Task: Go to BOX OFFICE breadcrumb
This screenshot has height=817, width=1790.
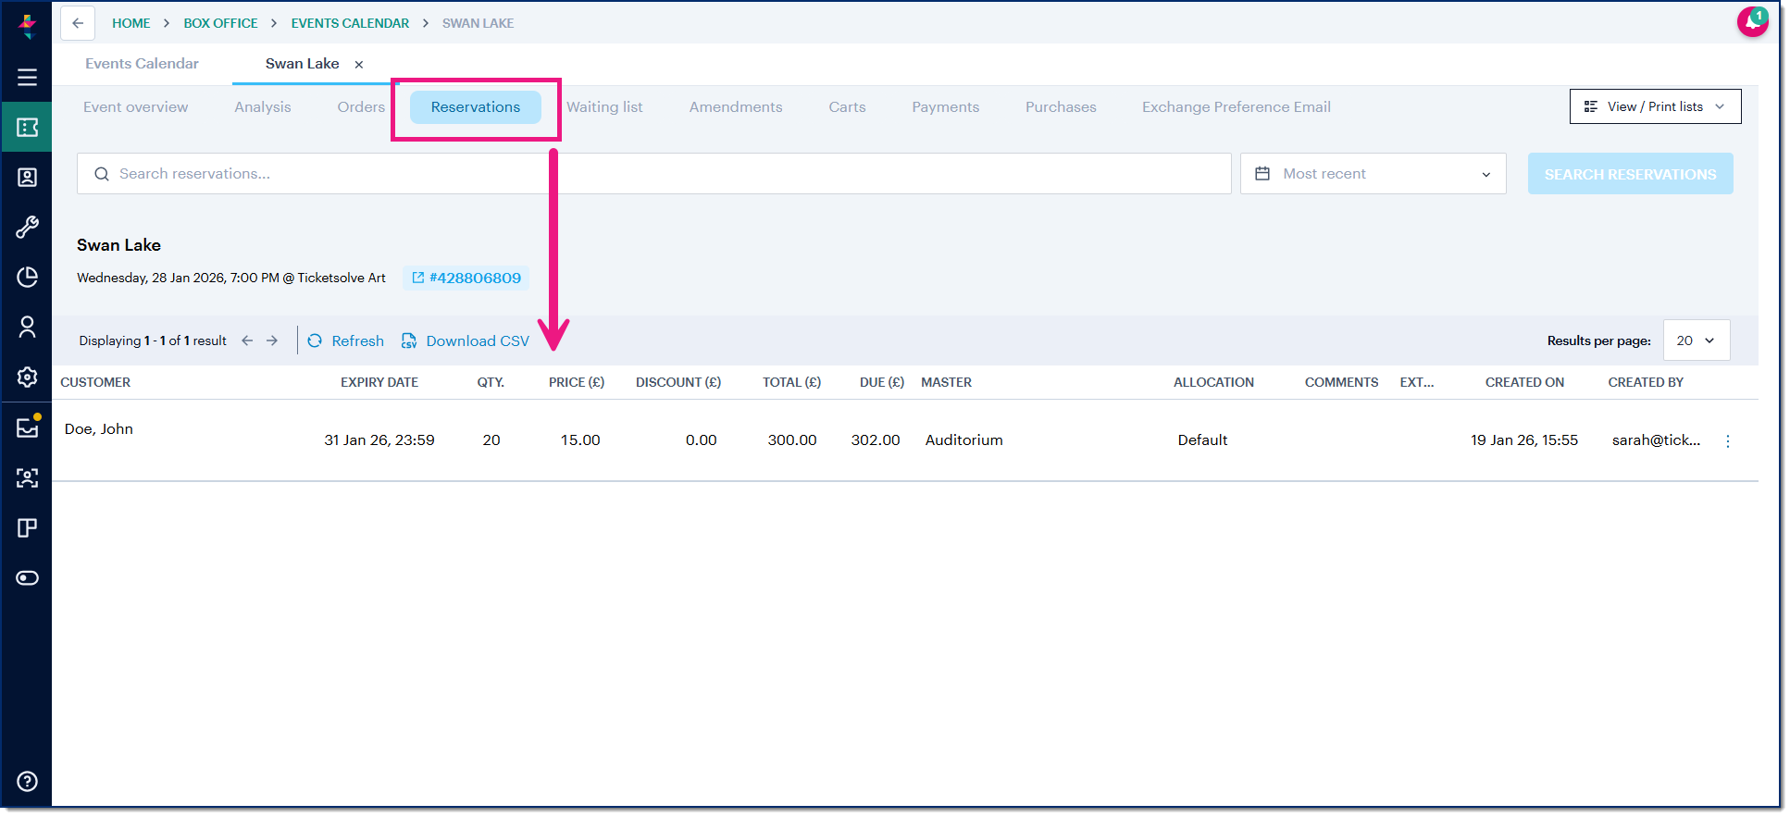Action: pos(220,23)
